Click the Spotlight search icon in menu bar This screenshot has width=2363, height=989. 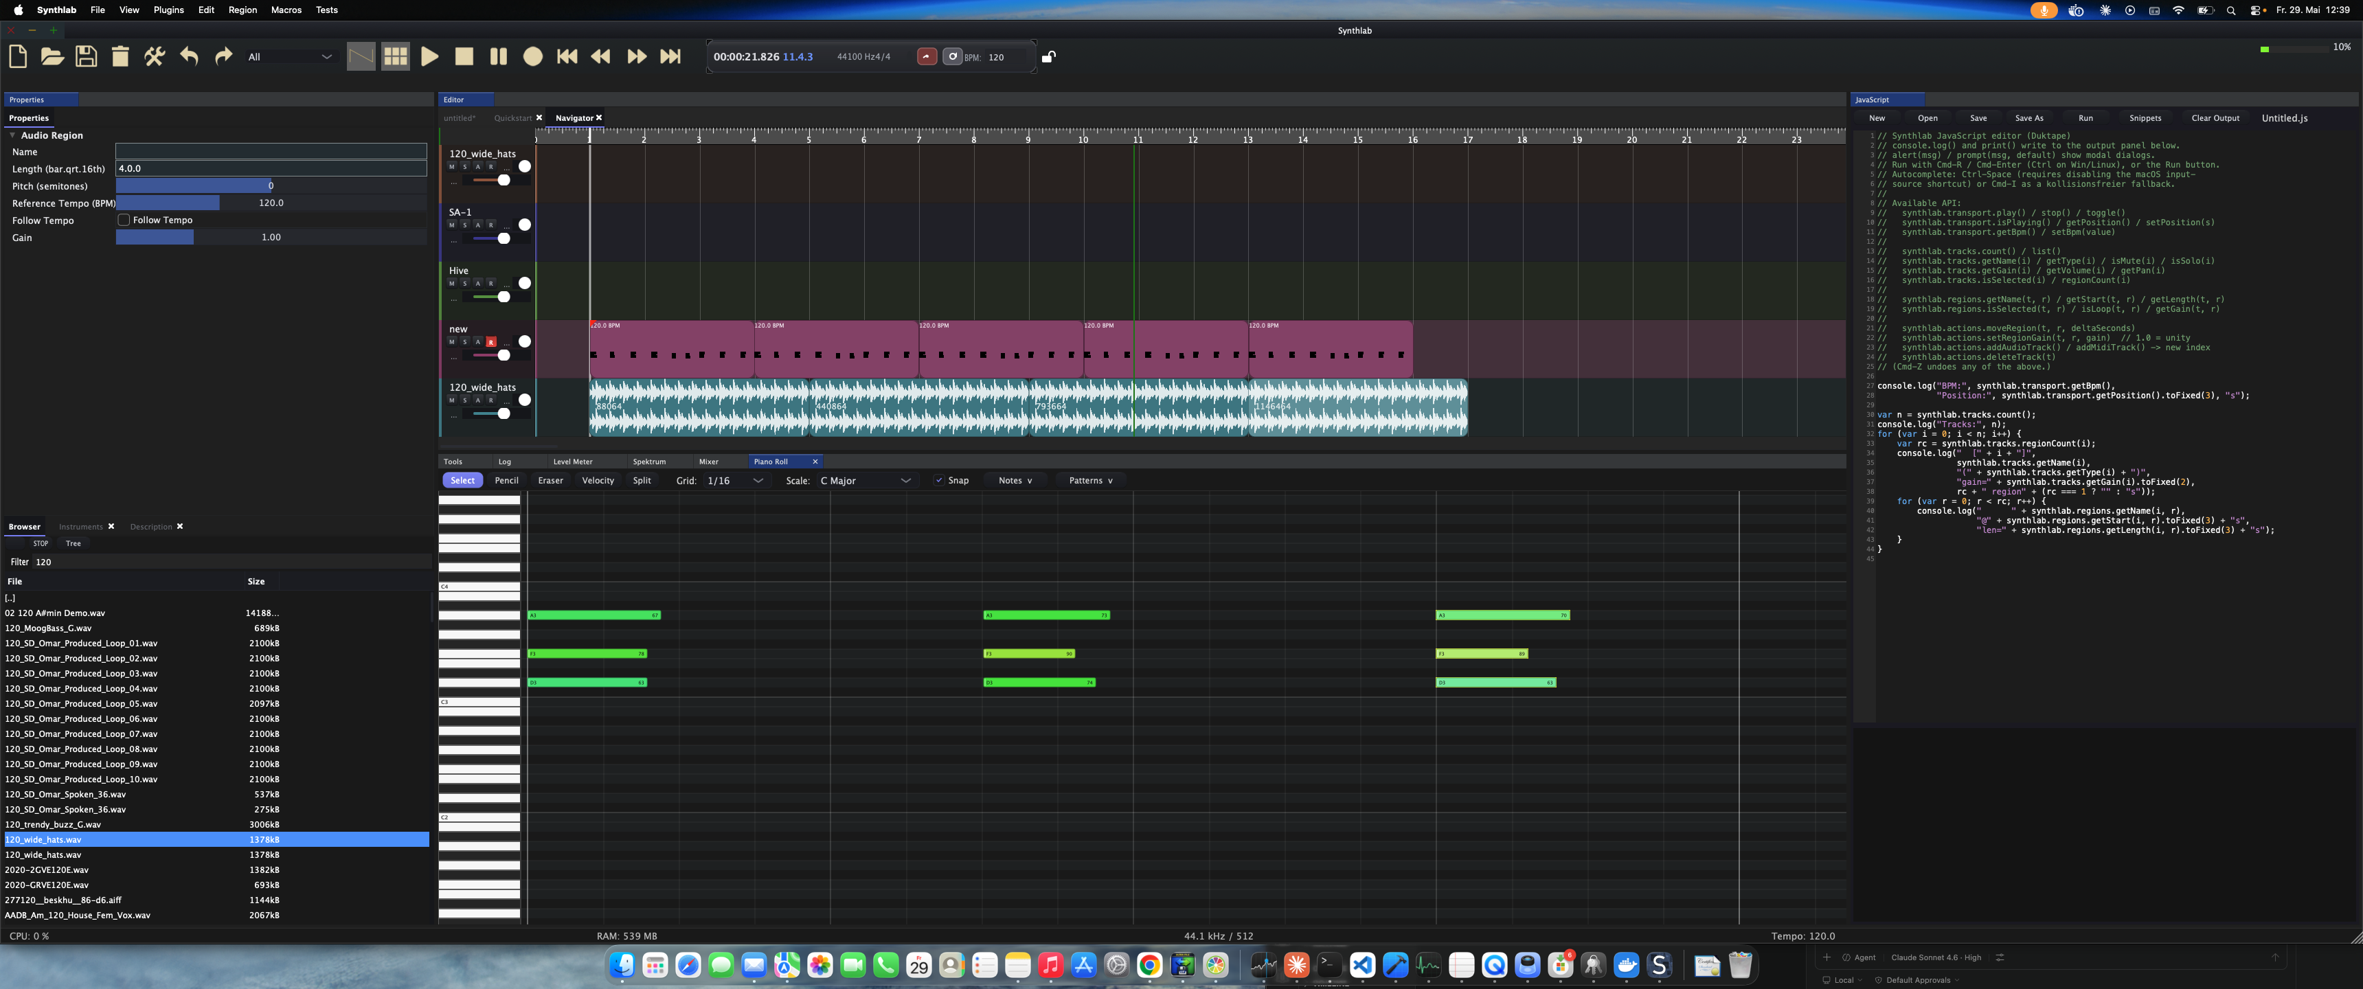[2231, 10]
